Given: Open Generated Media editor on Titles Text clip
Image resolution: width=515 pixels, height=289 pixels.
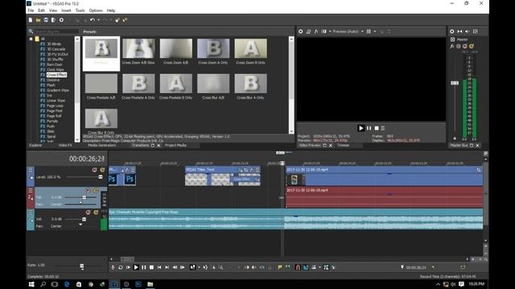Looking at the screenshot, I should point(240,169).
